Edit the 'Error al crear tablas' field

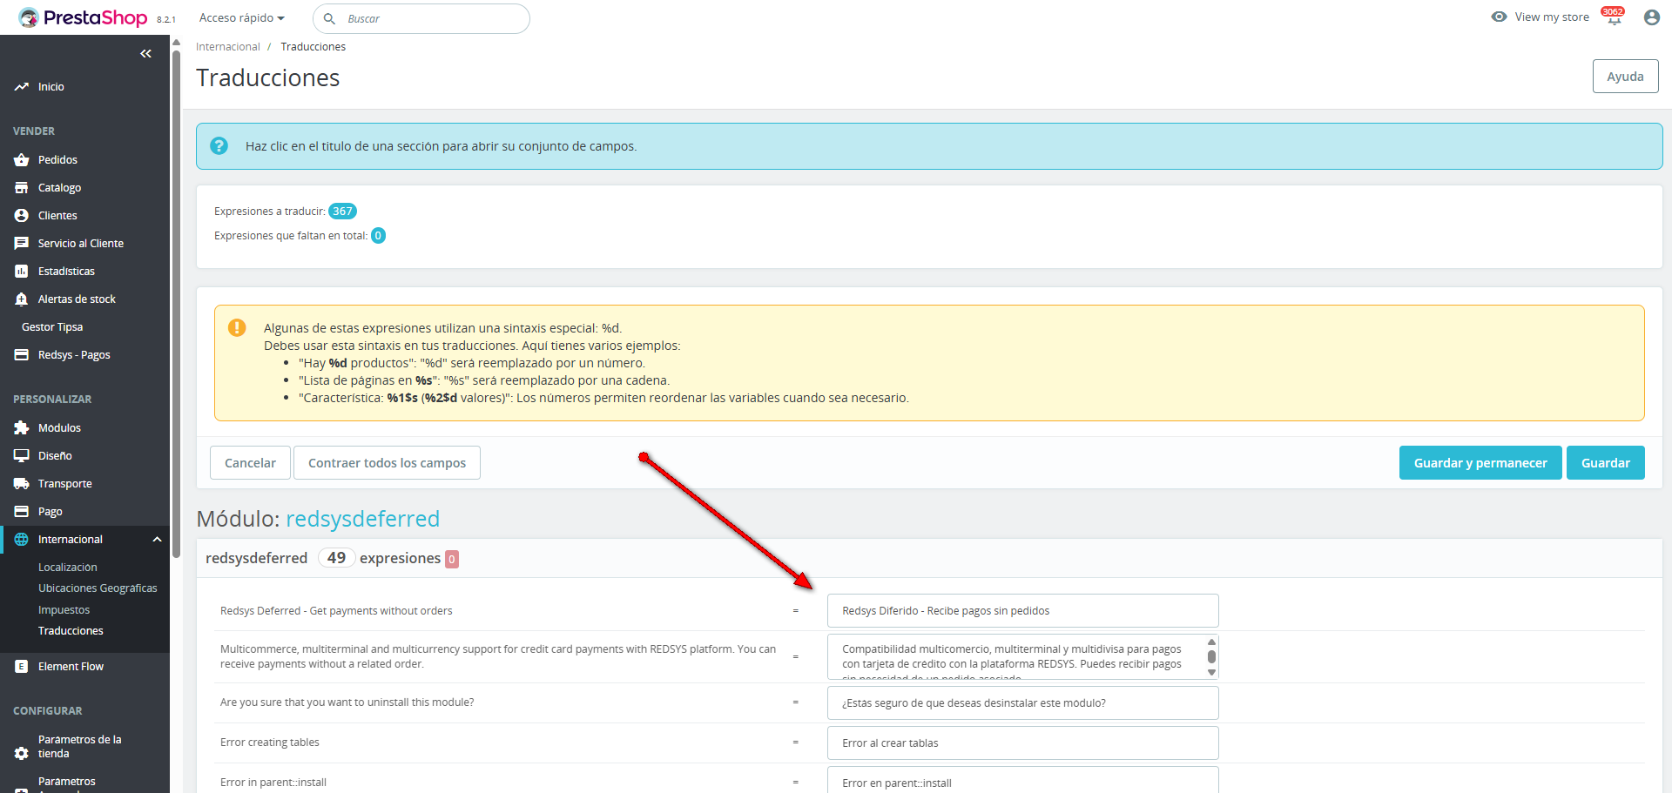(1022, 743)
